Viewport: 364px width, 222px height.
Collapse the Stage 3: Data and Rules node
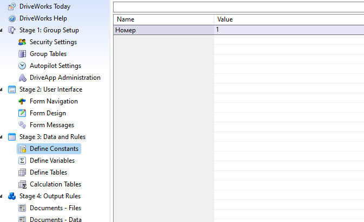tap(2, 137)
